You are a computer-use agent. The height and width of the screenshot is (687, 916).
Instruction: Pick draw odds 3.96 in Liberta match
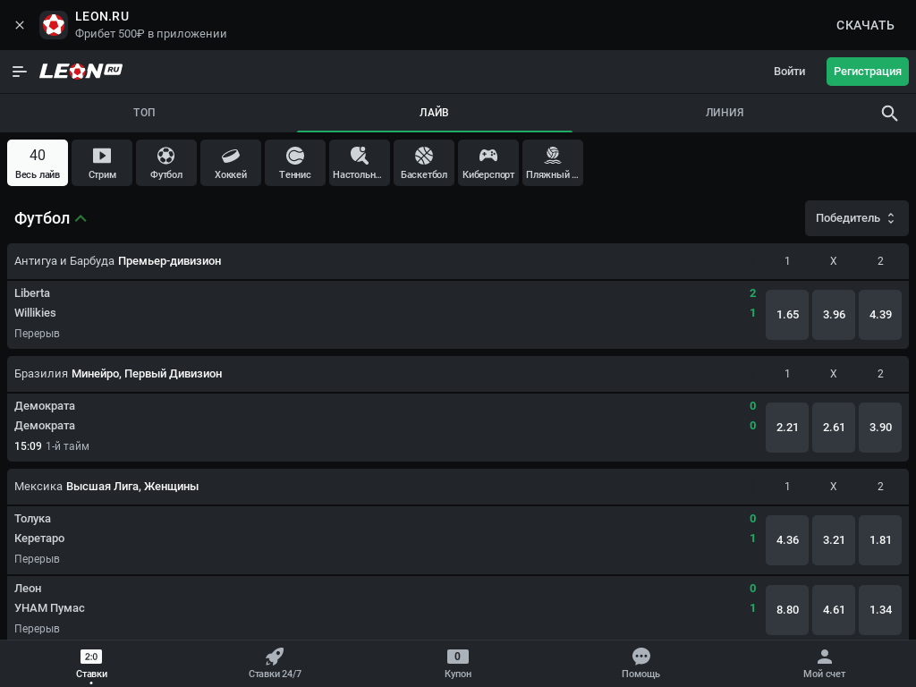click(834, 315)
